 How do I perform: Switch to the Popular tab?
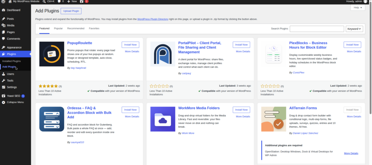58,28
